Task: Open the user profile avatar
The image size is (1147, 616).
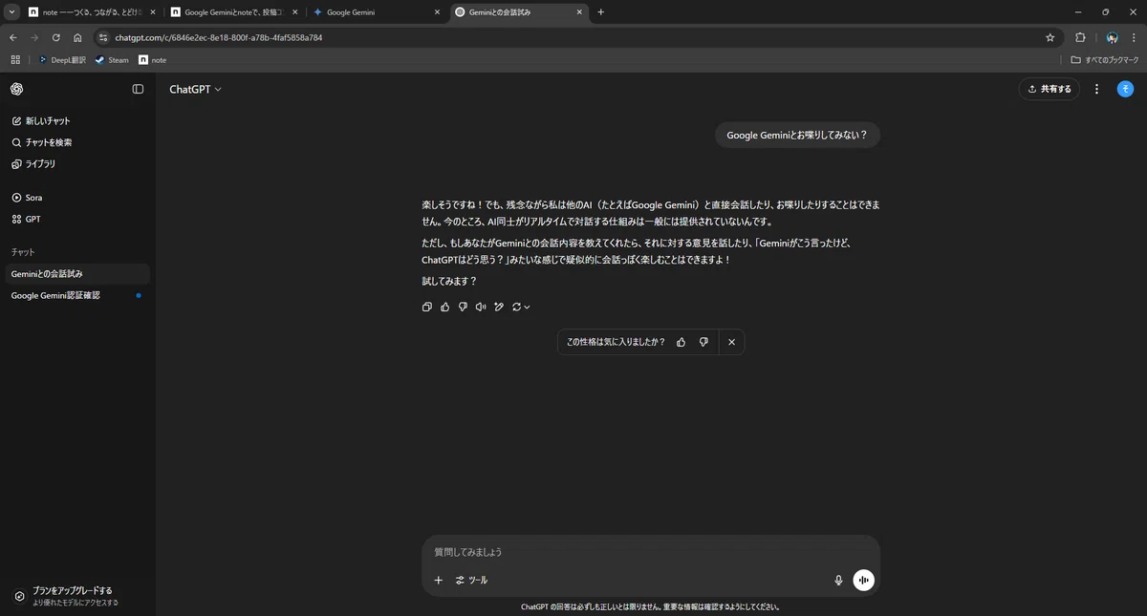Action: tap(1125, 89)
